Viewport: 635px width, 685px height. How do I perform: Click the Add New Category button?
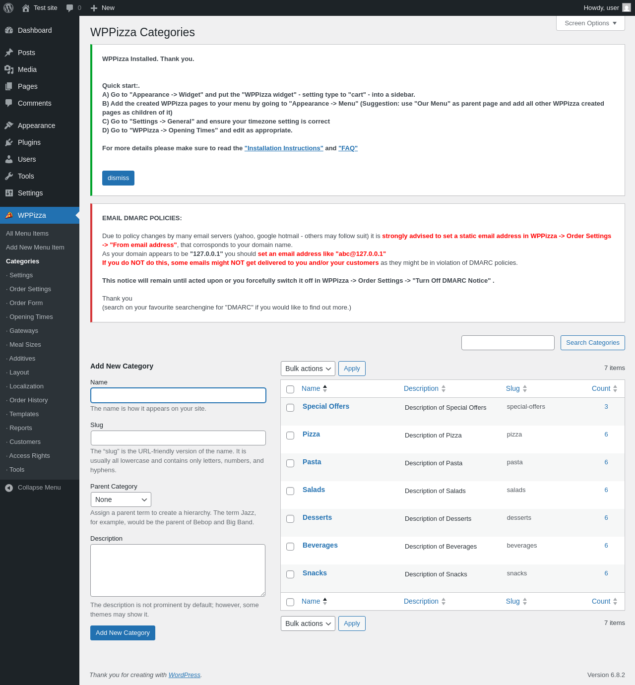tap(123, 633)
